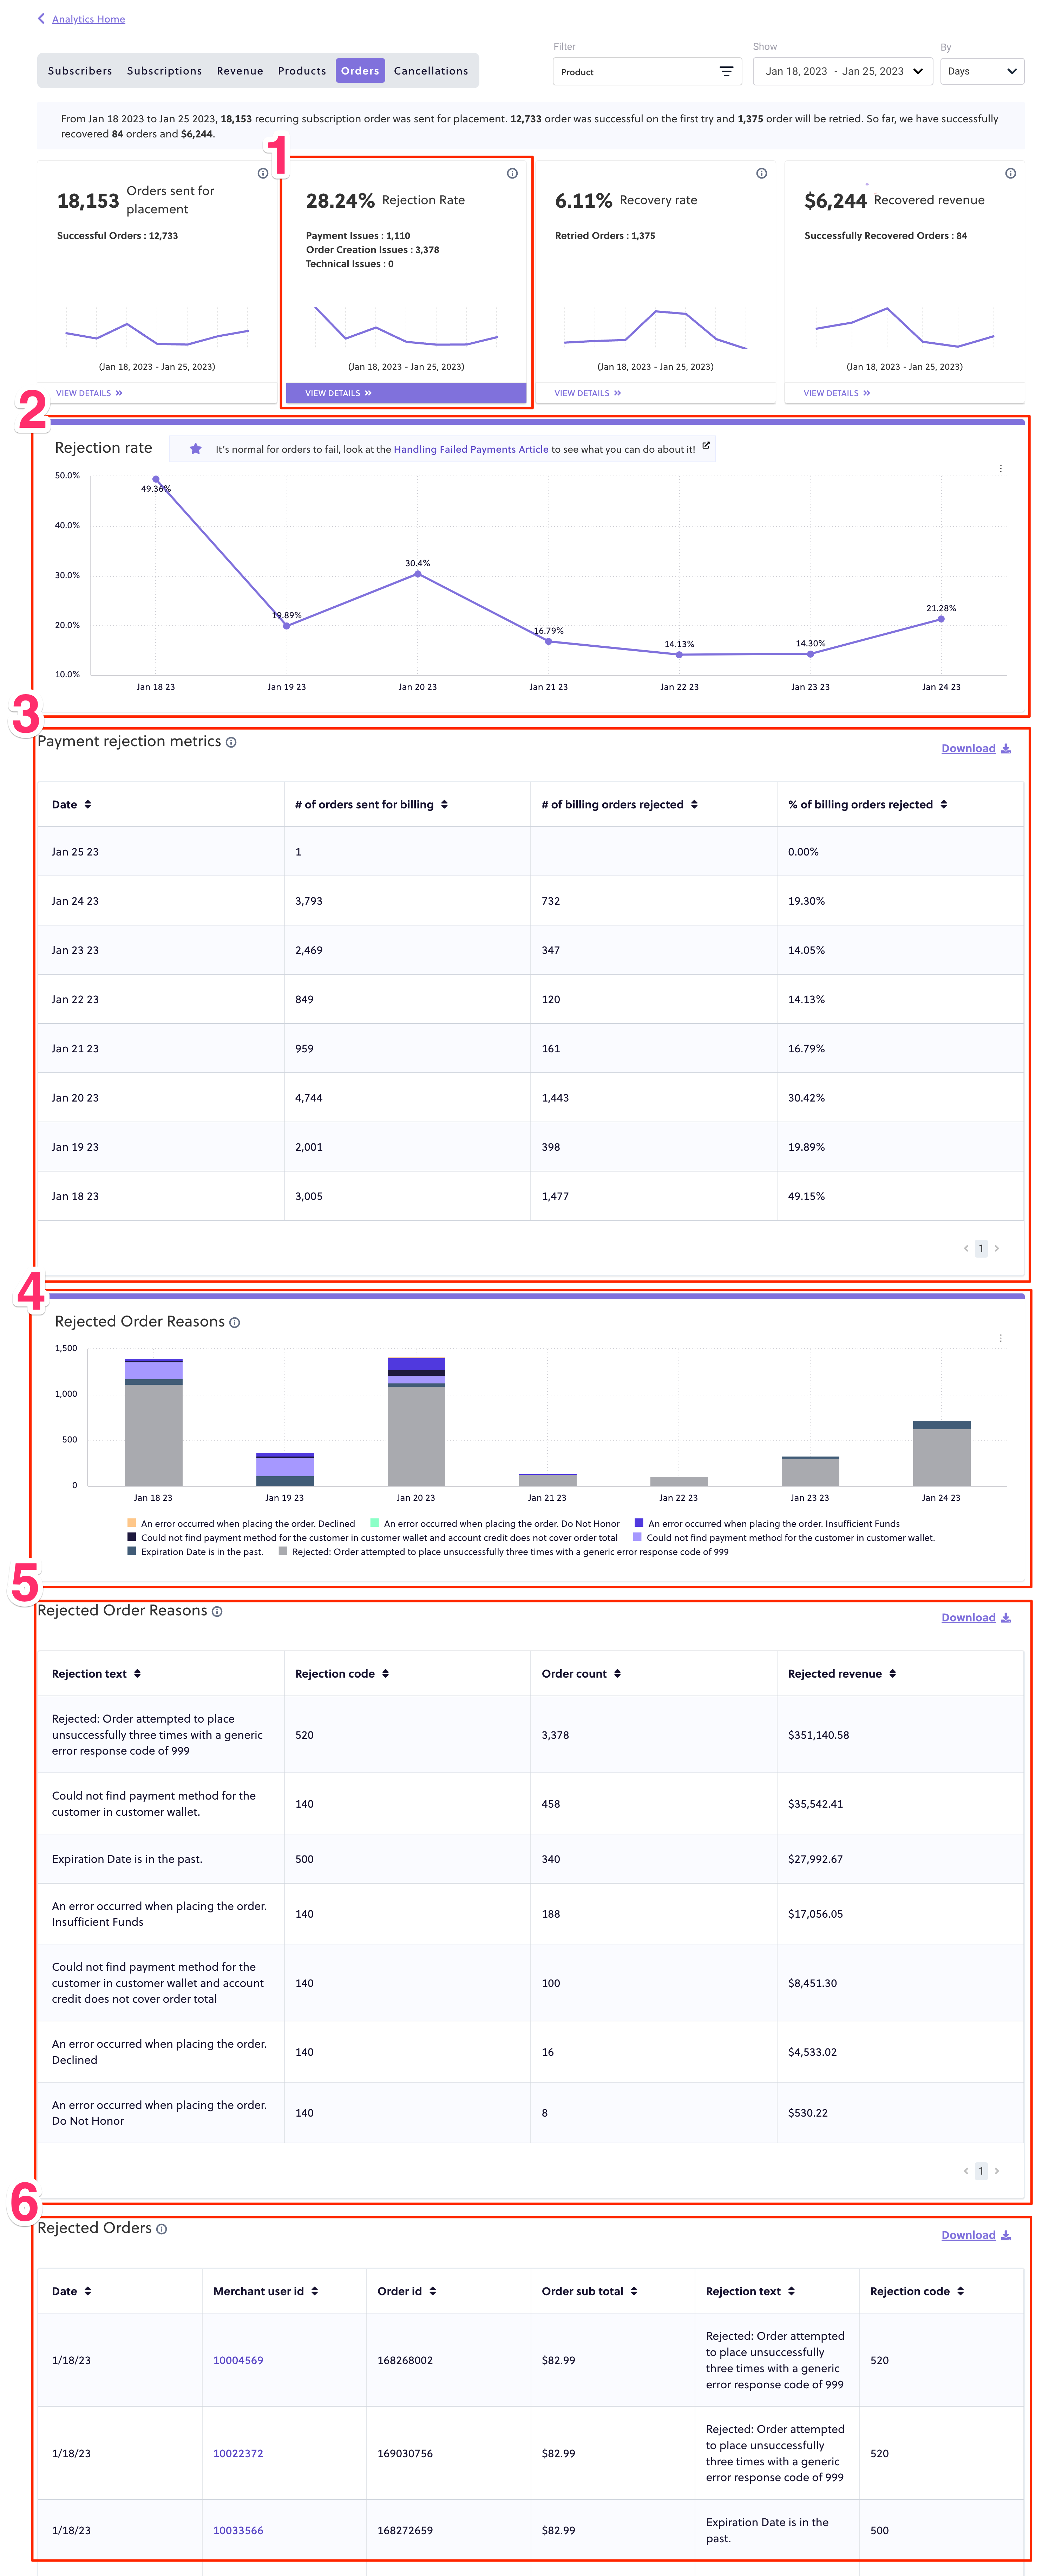Open info icon on Recovered revenue card
This screenshot has height=2576, width=1062.
[x=1010, y=173]
